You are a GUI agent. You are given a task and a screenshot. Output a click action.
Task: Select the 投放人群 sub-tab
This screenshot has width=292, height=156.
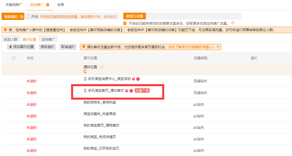(x=11, y=39)
